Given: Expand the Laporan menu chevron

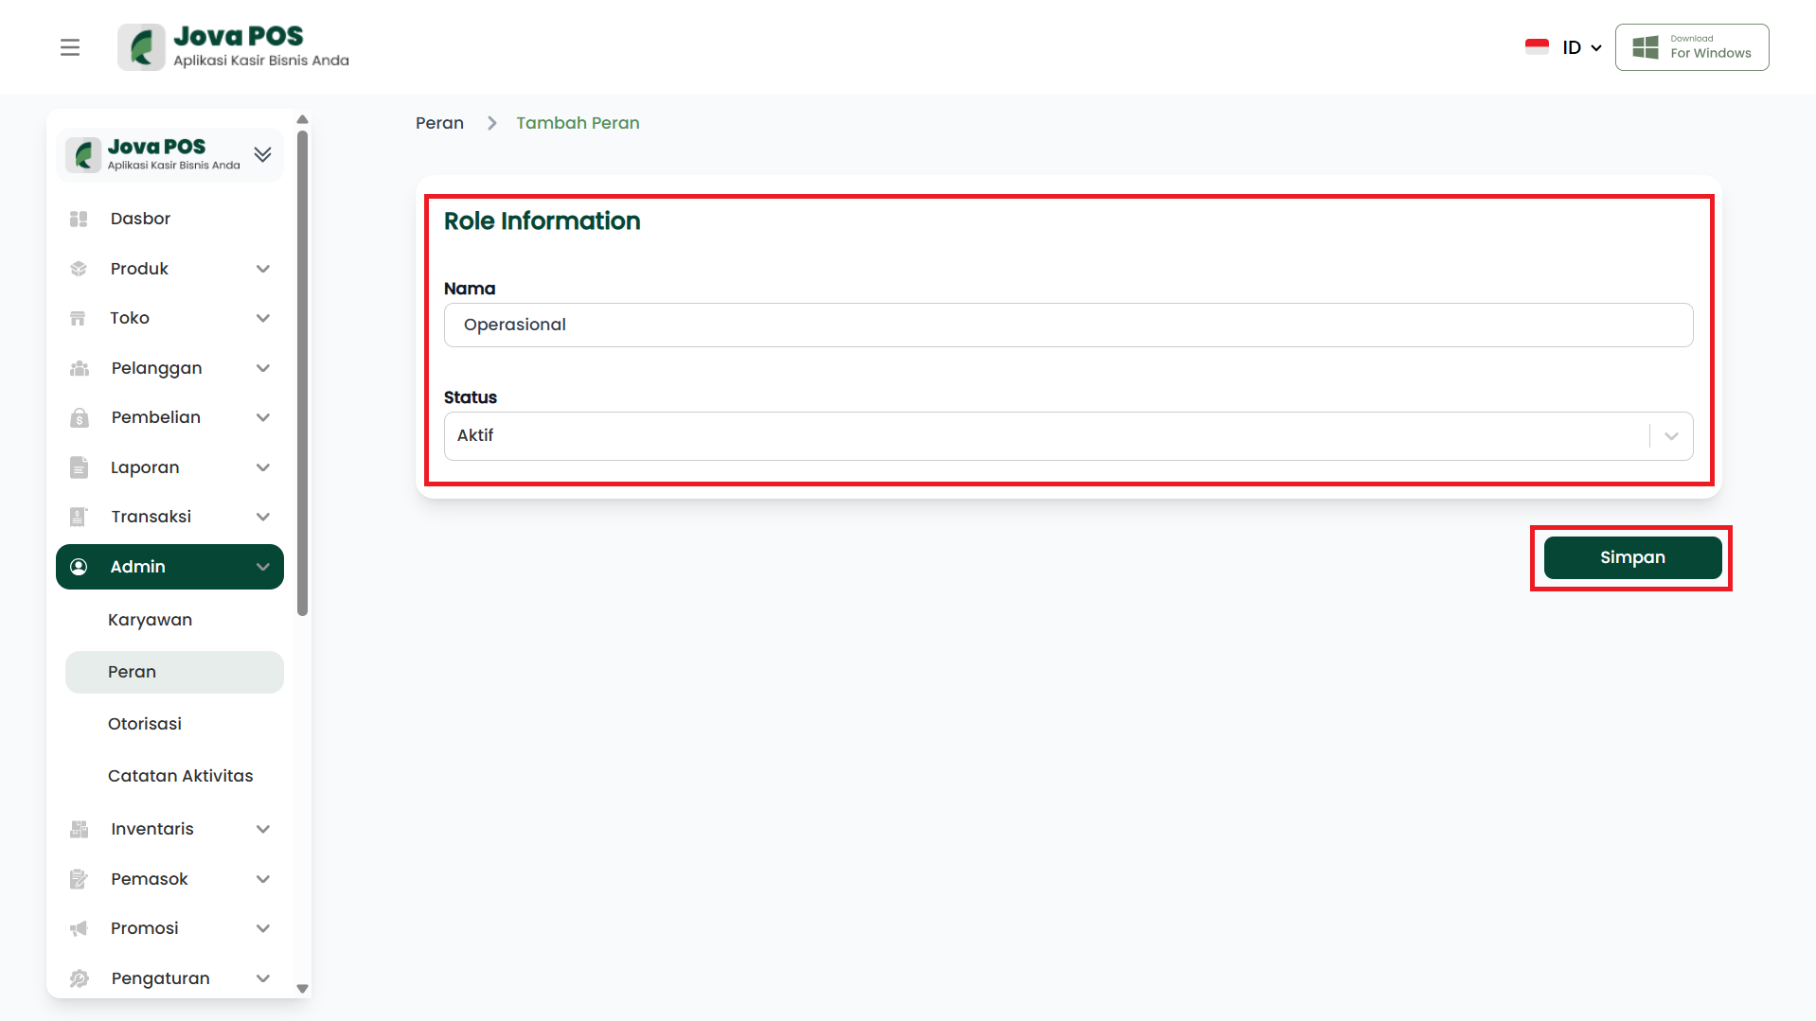Looking at the screenshot, I should tap(262, 467).
